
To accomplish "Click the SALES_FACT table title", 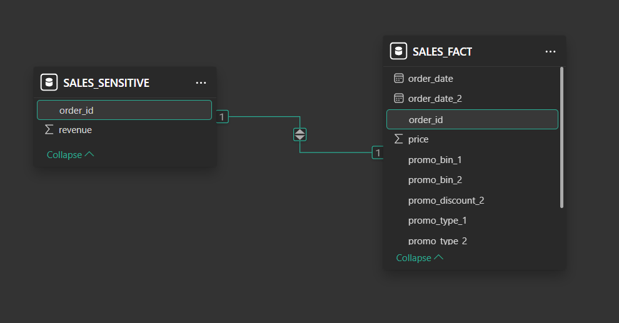I will click(442, 52).
